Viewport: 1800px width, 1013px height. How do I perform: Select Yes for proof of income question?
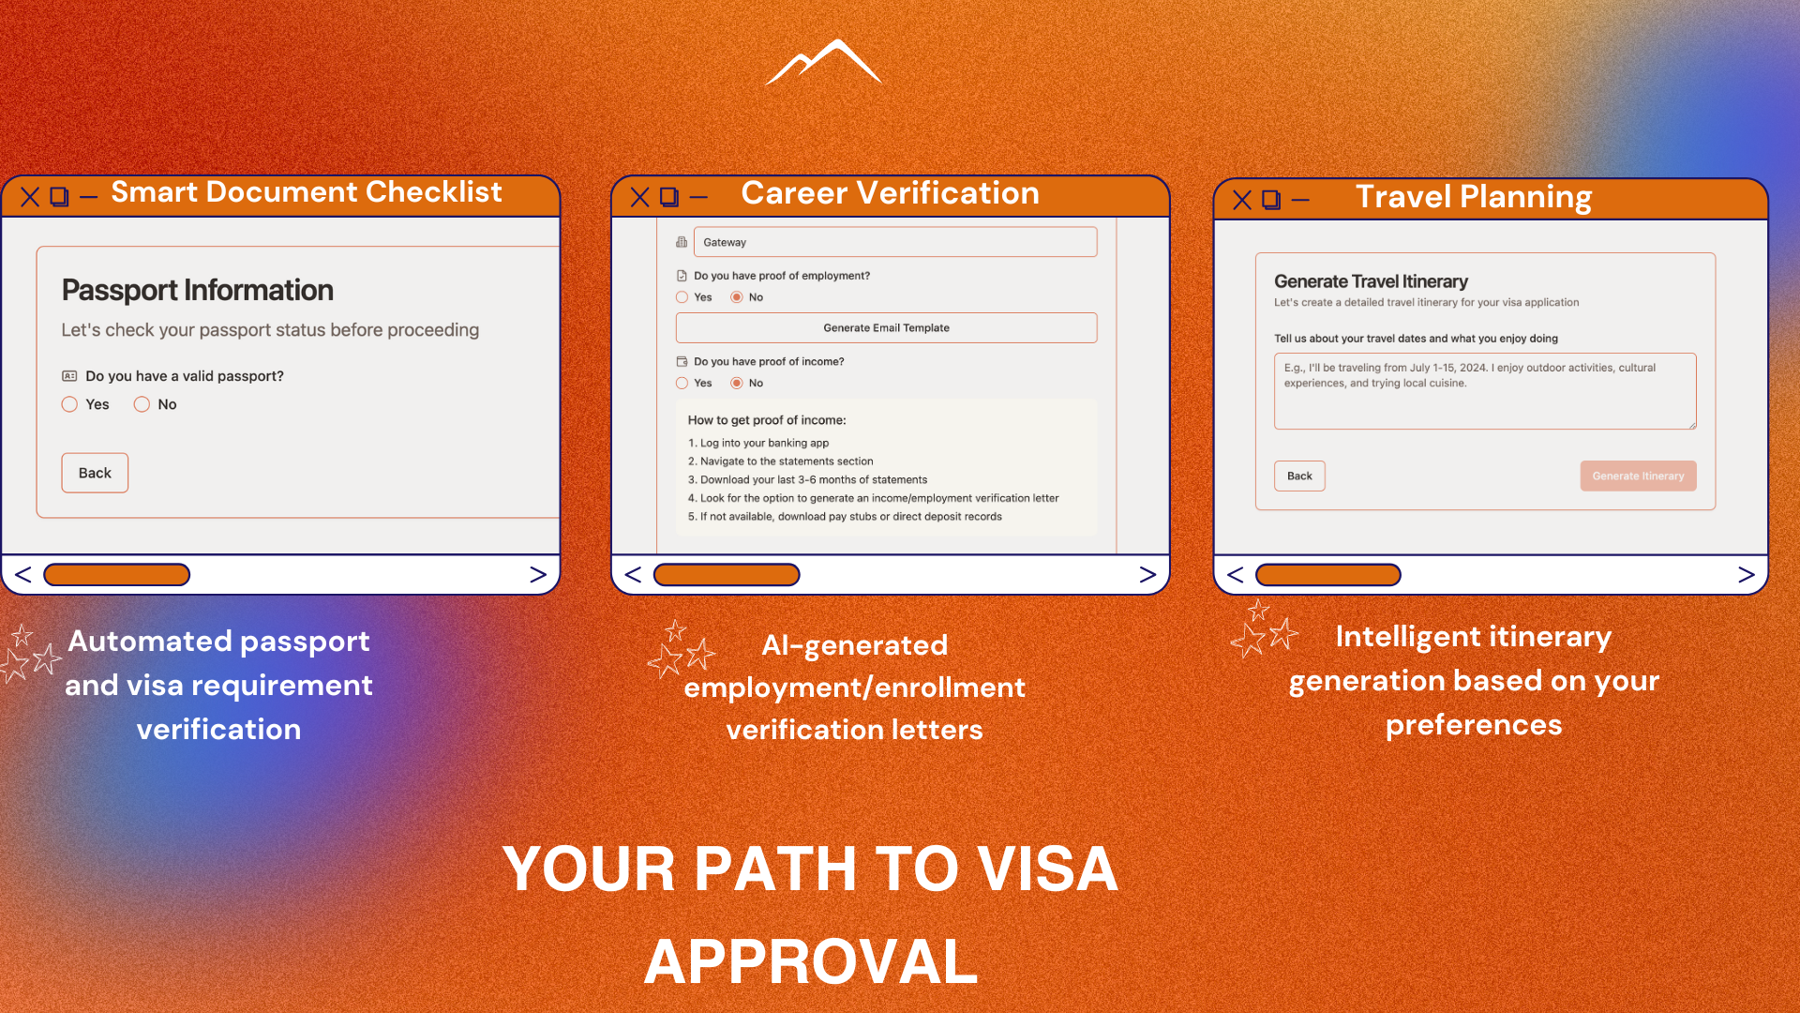pos(682,382)
